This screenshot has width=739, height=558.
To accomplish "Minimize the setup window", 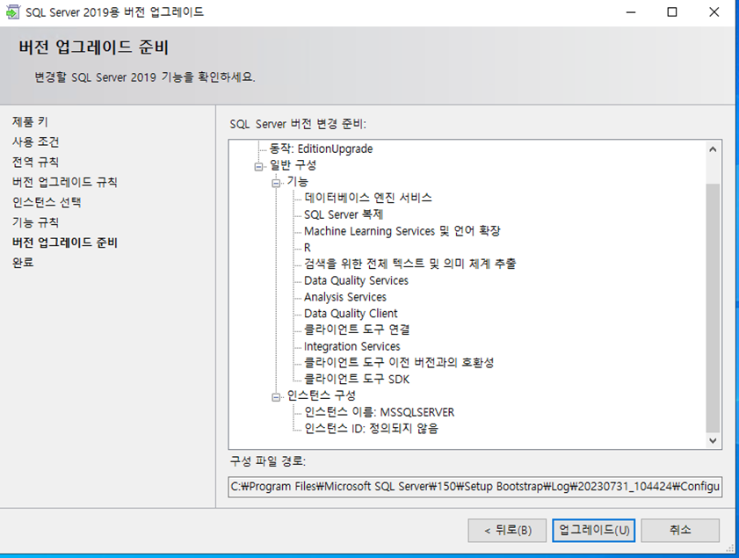I will pos(631,12).
